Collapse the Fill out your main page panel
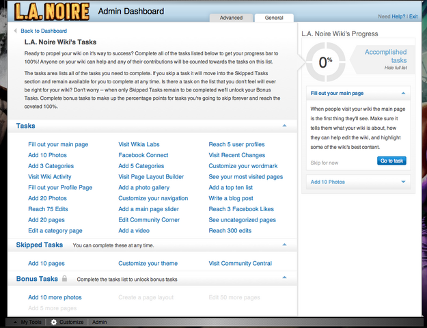 (403, 93)
